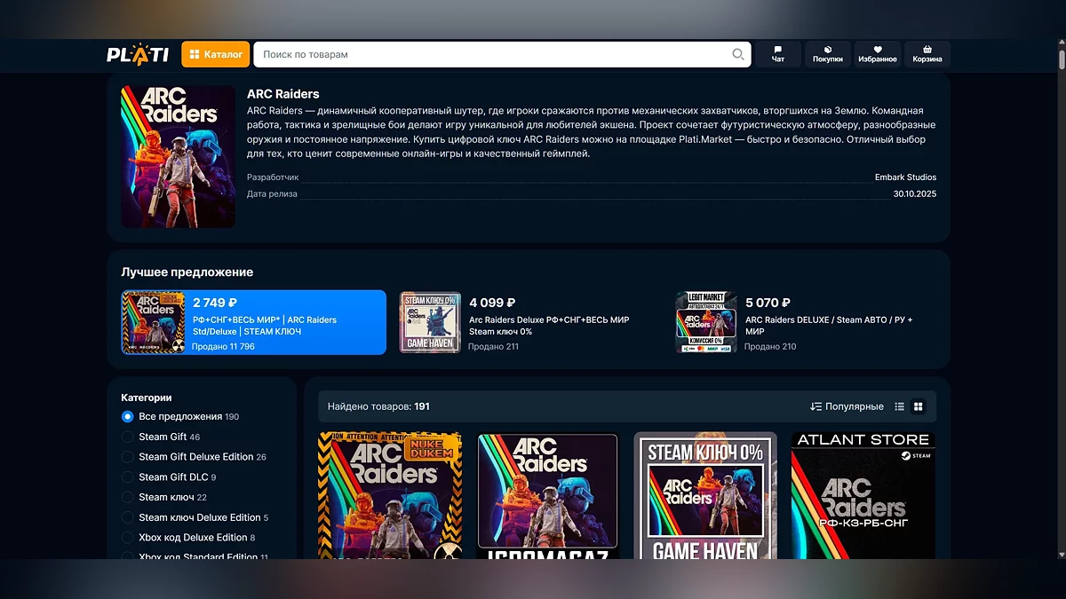Click the Лучшее предложение heading

click(x=187, y=272)
